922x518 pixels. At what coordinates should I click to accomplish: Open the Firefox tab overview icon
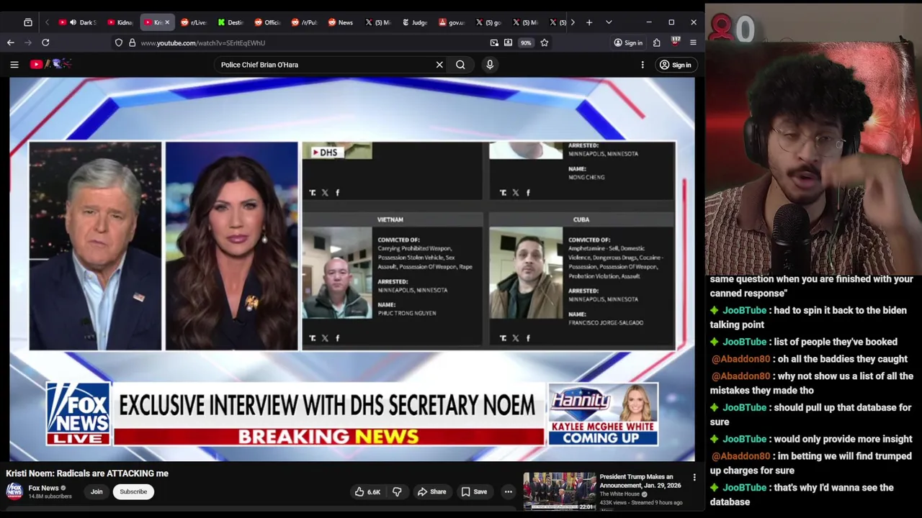coord(28,22)
